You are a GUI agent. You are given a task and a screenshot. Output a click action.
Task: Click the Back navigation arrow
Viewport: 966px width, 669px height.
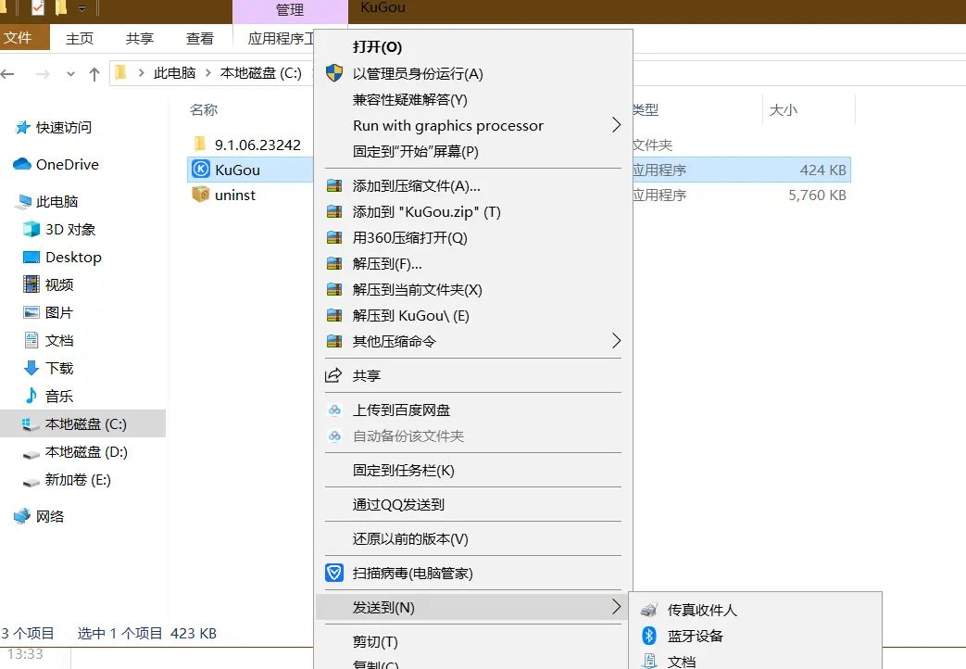click(7, 75)
